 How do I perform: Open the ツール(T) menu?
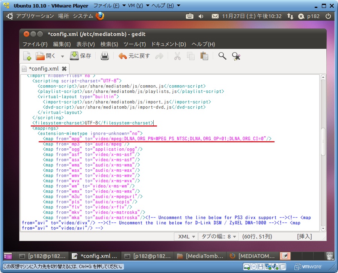(x=134, y=44)
